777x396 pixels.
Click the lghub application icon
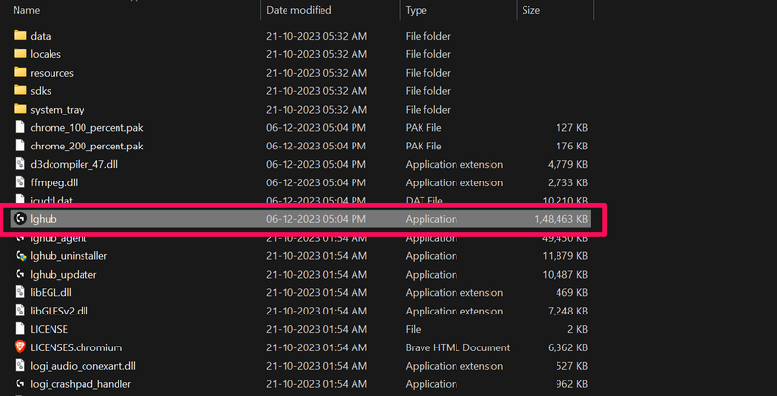[x=19, y=219]
